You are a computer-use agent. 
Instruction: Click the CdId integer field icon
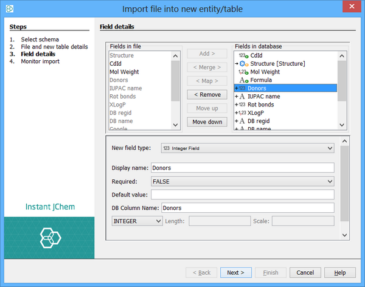tap(243, 55)
